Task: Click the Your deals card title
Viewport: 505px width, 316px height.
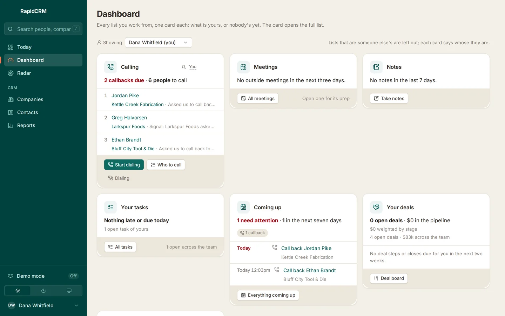Action: click(400, 208)
